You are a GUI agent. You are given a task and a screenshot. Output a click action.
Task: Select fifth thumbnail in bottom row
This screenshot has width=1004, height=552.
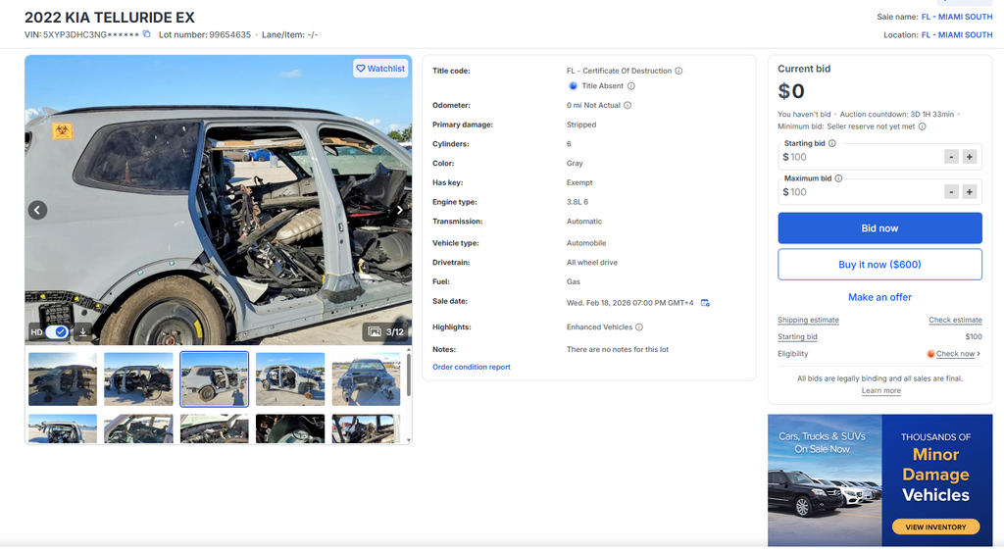pyautogui.click(x=367, y=428)
